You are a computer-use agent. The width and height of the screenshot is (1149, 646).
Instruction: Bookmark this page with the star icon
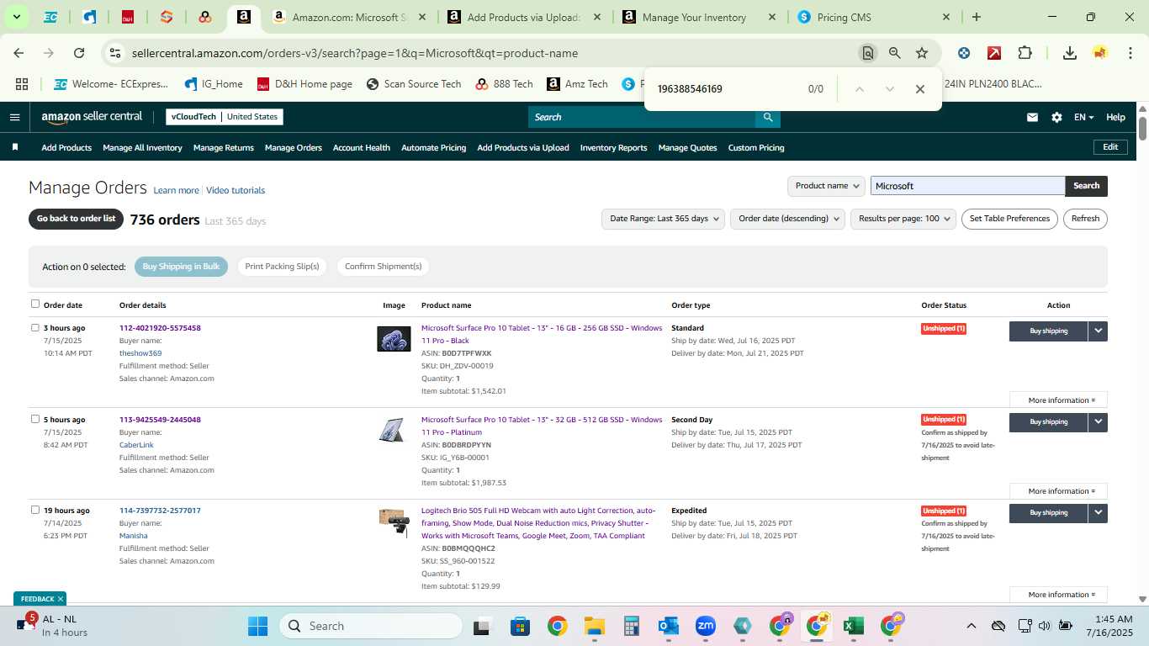coord(922,53)
